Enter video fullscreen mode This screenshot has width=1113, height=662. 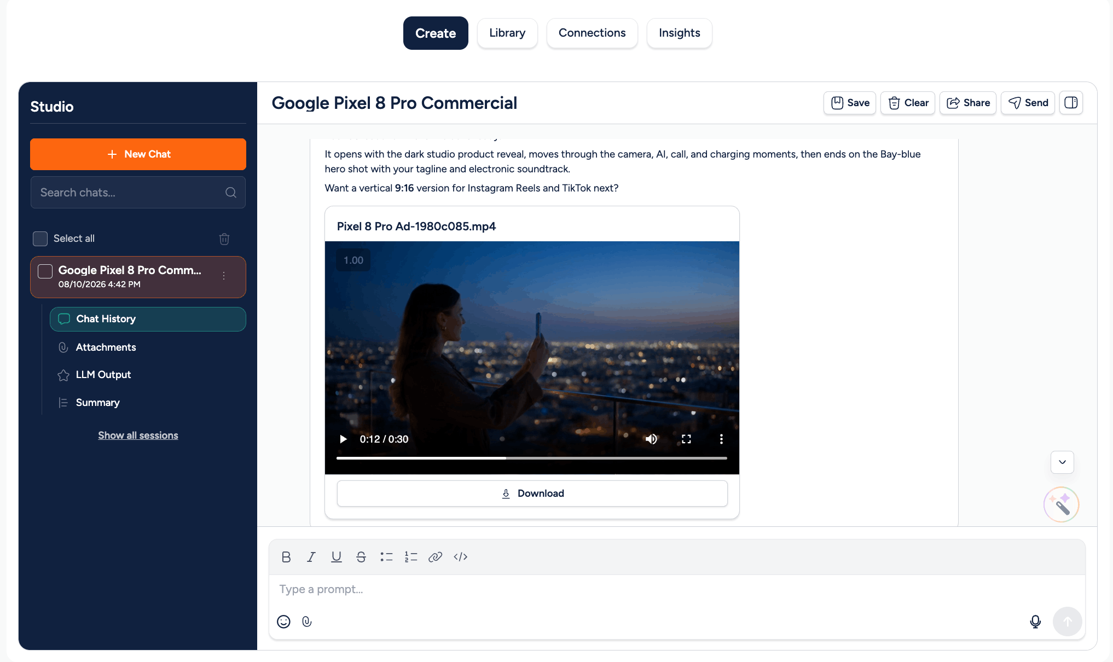click(x=686, y=439)
